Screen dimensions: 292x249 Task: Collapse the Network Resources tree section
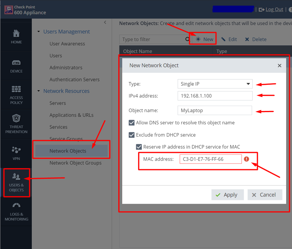coord(39,91)
